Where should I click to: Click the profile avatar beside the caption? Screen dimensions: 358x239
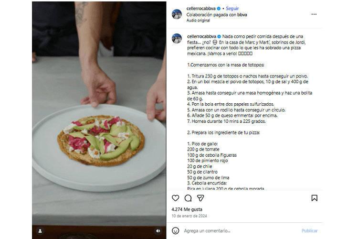177,38
